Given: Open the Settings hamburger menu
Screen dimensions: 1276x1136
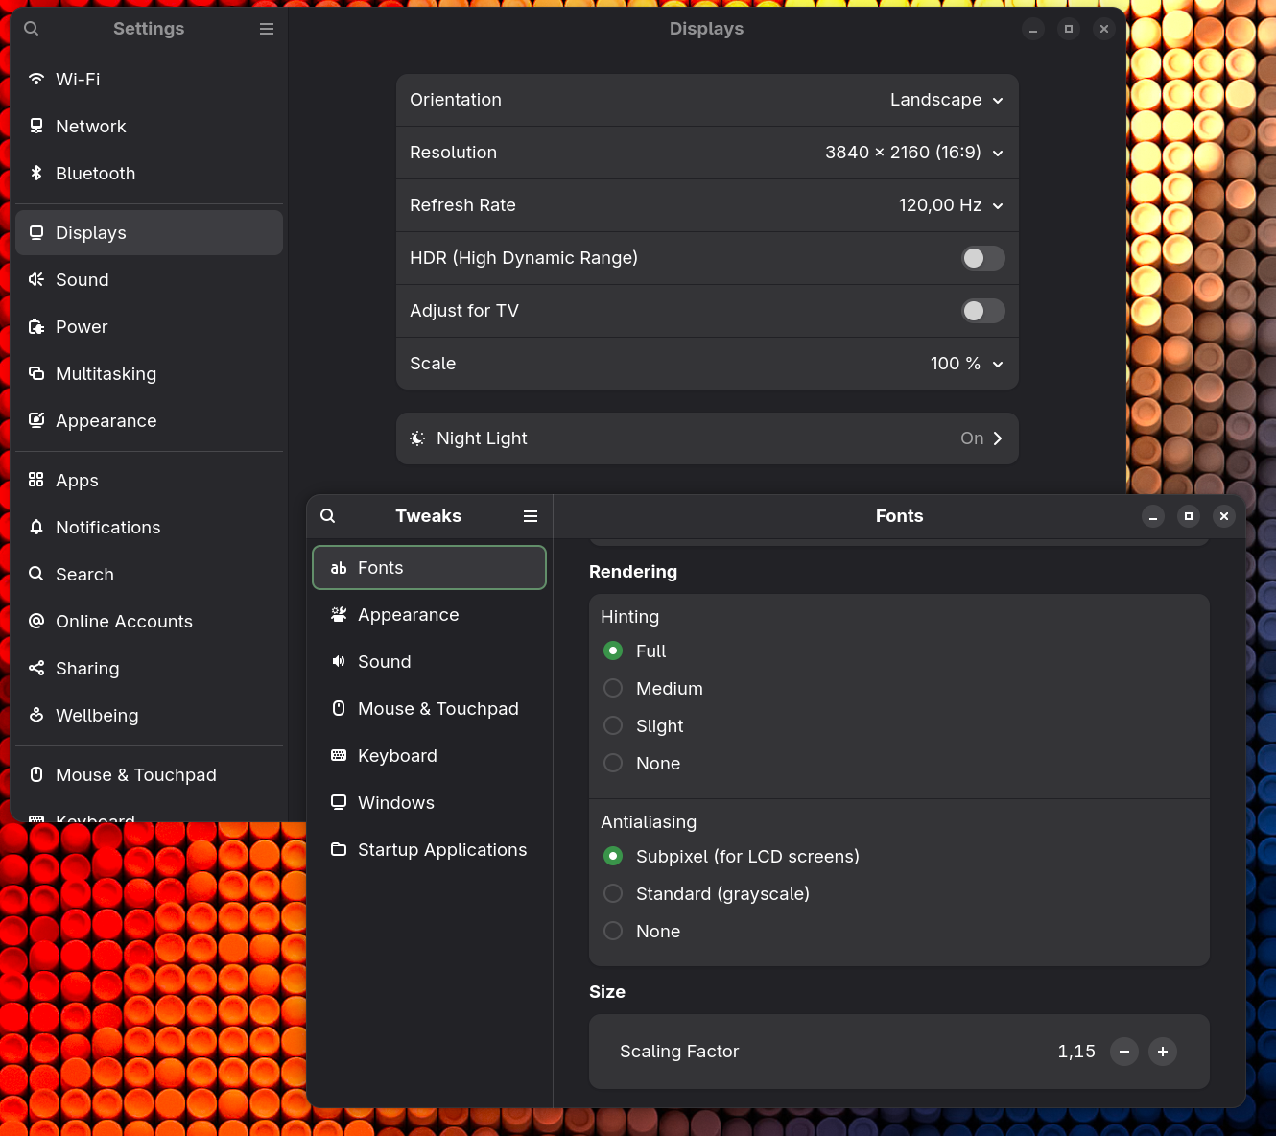Looking at the screenshot, I should [x=266, y=29].
